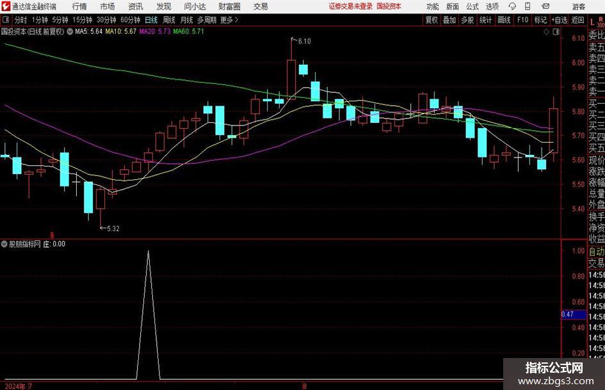
Task: Click the MA5: 5.64 indicator value
Action: [x=88, y=31]
